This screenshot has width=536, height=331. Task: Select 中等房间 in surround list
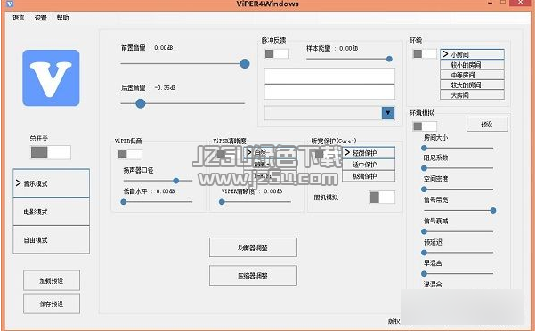point(472,75)
